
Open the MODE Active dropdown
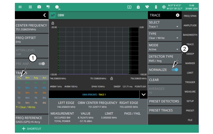point(164,47)
